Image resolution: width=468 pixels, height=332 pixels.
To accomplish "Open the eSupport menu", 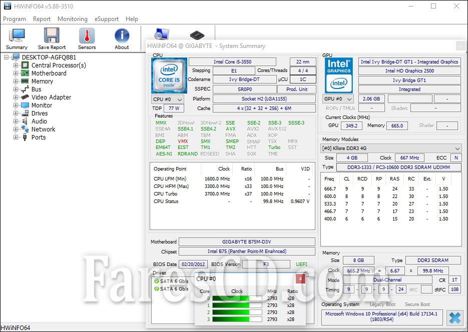I will [107, 19].
